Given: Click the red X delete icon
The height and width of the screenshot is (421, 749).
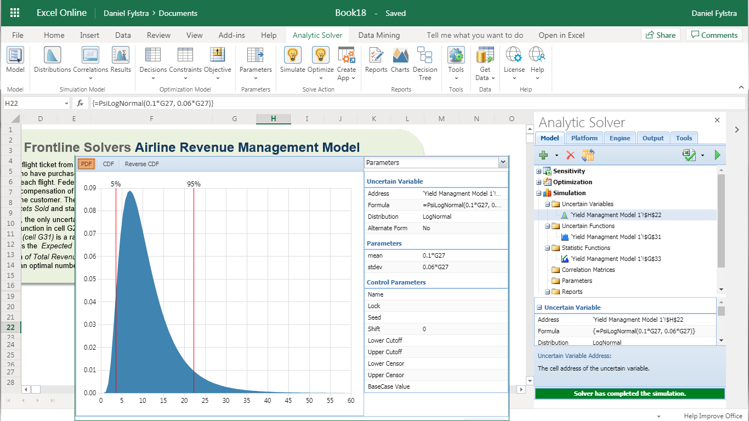Looking at the screenshot, I should click(570, 156).
